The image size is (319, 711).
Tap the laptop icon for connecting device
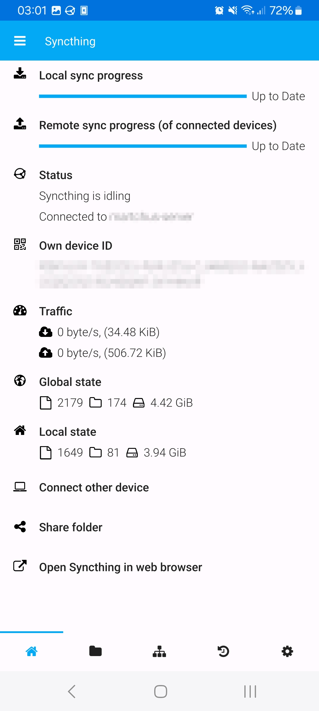pyautogui.click(x=20, y=487)
